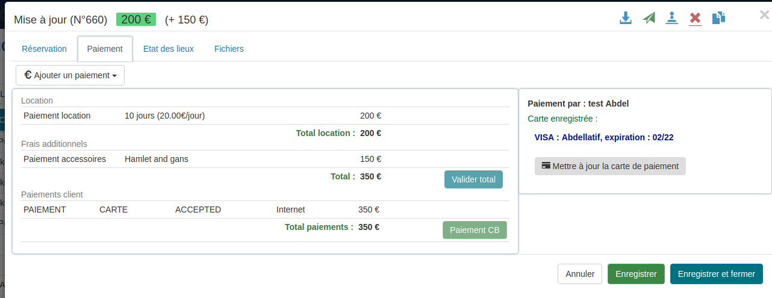This screenshot has width=772, height=298.
Task: Click the green 200 € badge
Action: pyautogui.click(x=136, y=19)
